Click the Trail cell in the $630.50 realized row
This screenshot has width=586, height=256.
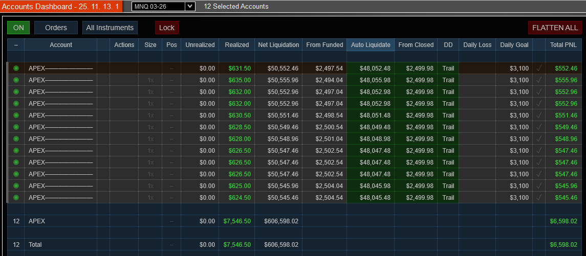(x=448, y=115)
